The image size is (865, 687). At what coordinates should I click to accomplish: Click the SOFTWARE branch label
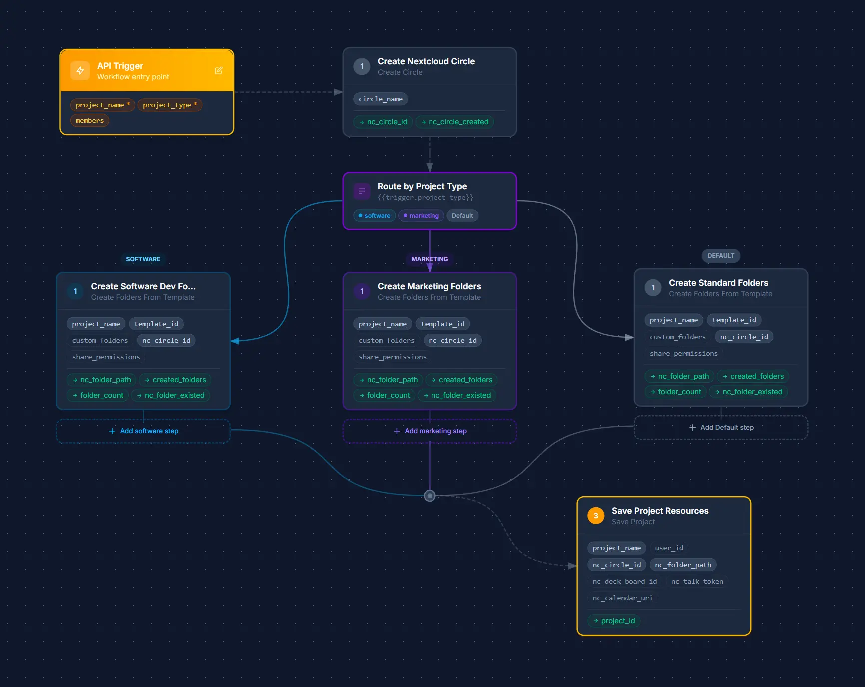click(x=143, y=259)
